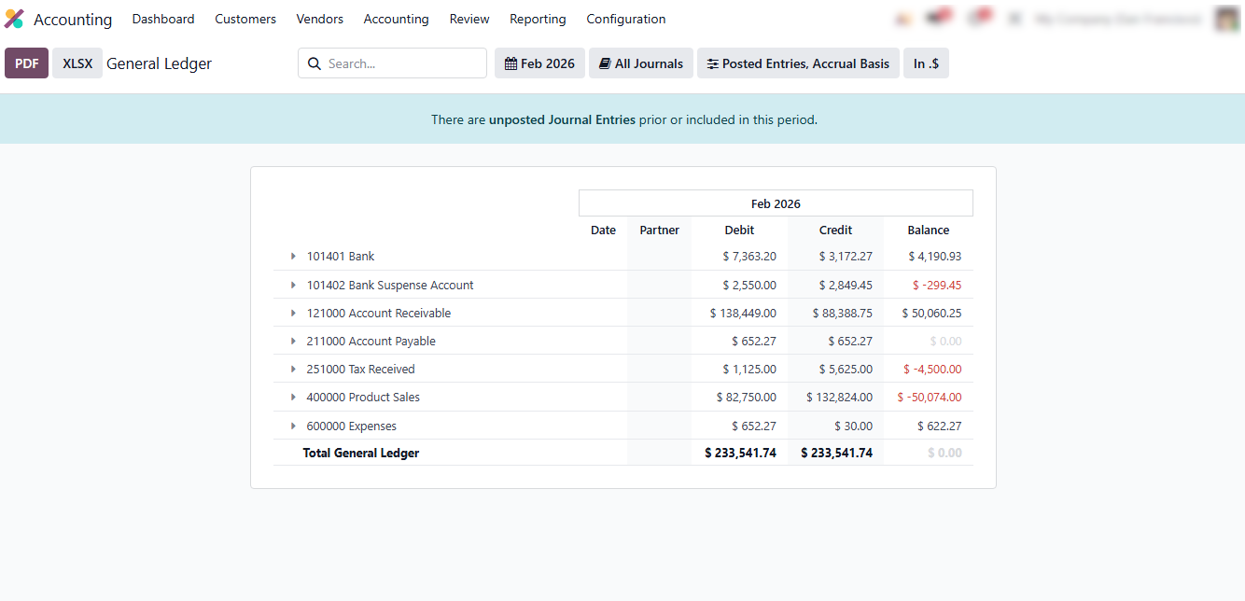Export the report with the PDF button

(x=26, y=63)
